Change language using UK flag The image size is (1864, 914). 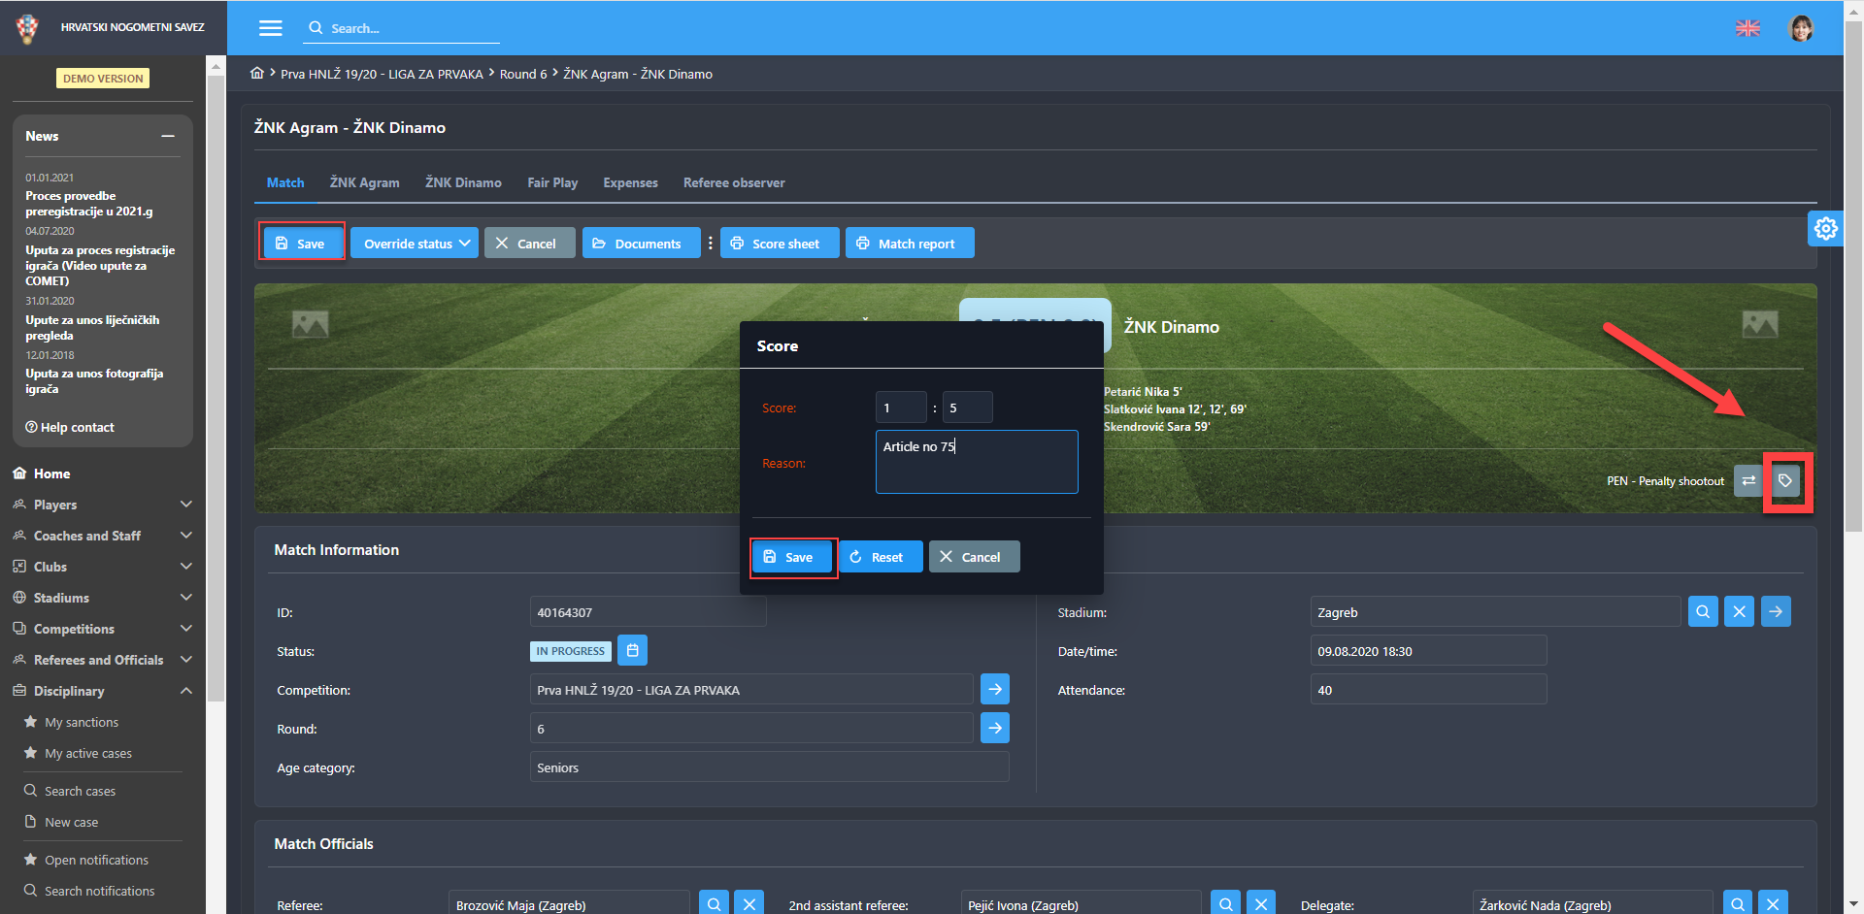coord(1747,28)
